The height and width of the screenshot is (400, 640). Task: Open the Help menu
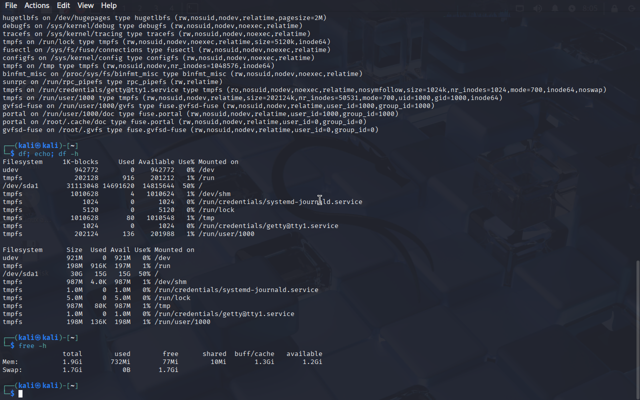(x=109, y=5)
